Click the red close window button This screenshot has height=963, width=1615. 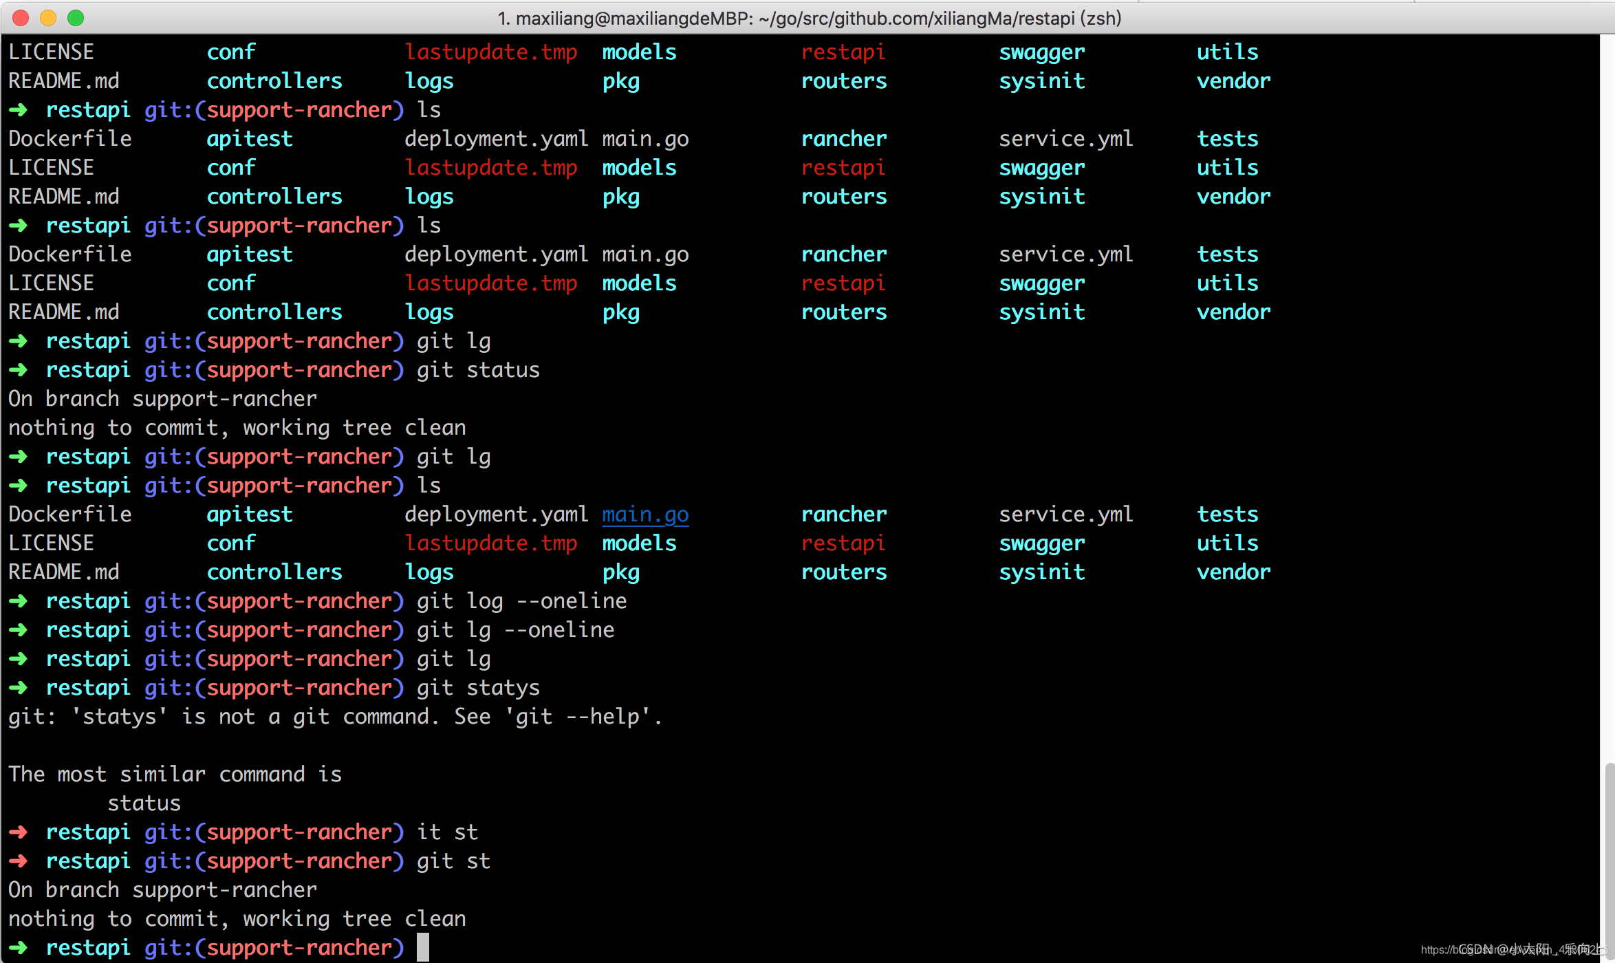pyautogui.click(x=21, y=18)
